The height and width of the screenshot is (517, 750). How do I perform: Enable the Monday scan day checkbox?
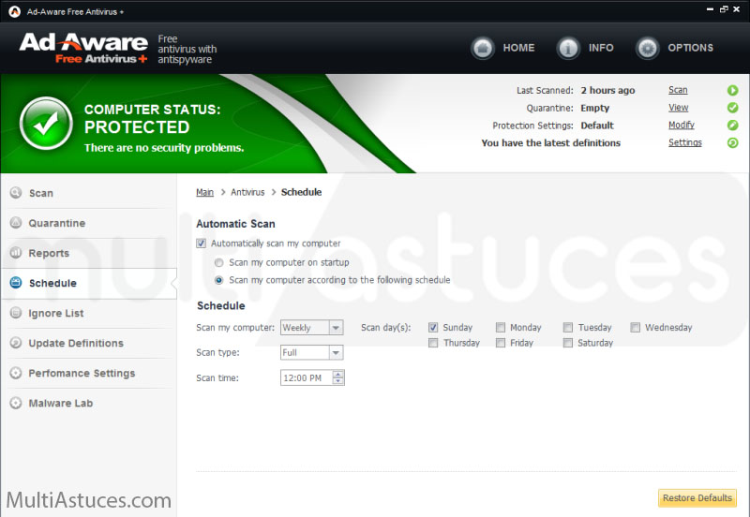pyautogui.click(x=501, y=328)
